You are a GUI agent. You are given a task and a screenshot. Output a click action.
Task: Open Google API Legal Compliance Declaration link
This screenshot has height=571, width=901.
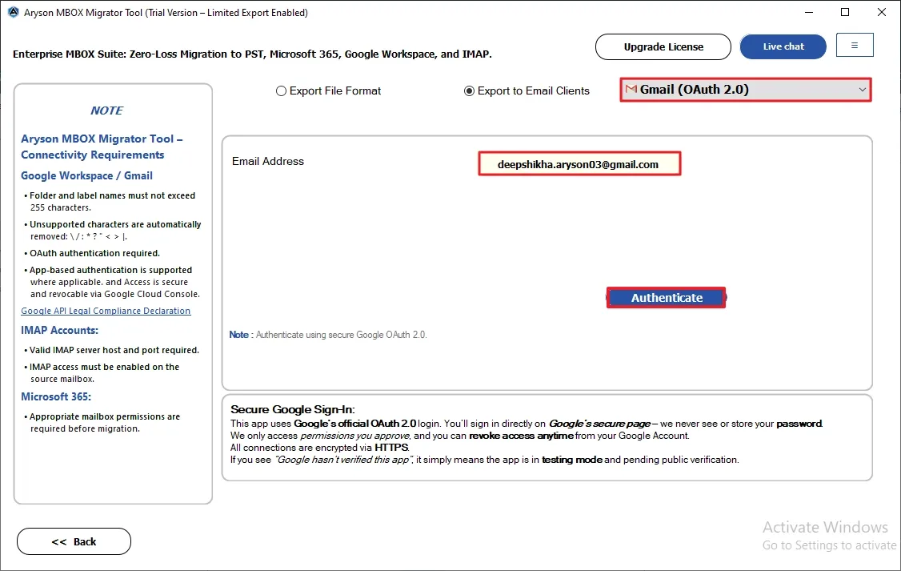click(106, 311)
